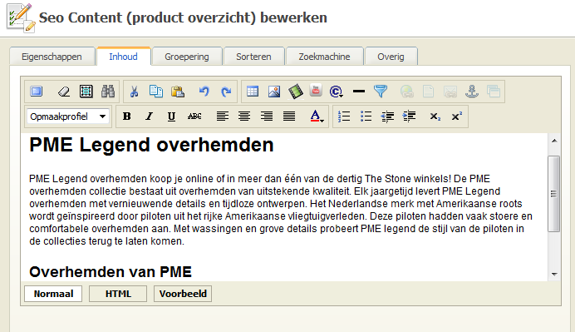The height and width of the screenshot is (332, 575).
Task: Cut selection with scissors icon
Action: (x=135, y=91)
